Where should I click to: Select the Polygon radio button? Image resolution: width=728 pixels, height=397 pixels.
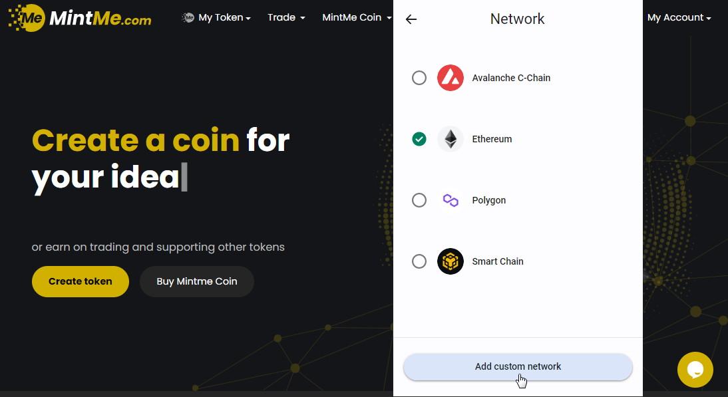pyautogui.click(x=419, y=200)
